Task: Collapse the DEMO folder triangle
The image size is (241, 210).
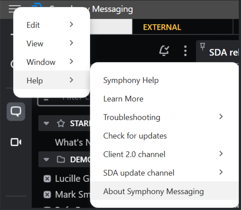Action: tap(46, 159)
